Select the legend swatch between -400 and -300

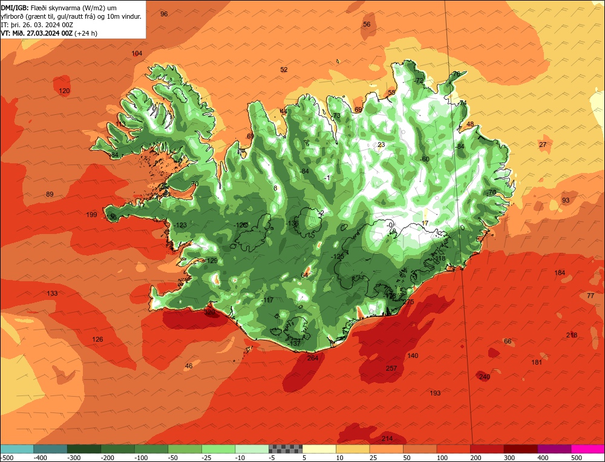click(50, 449)
